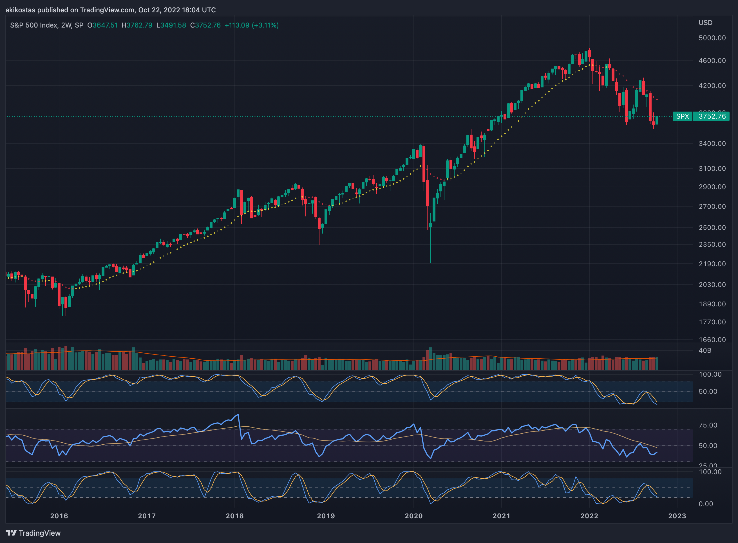This screenshot has width=738, height=543.
Task: Click the 40B volume axis label
Action: click(705, 350)
